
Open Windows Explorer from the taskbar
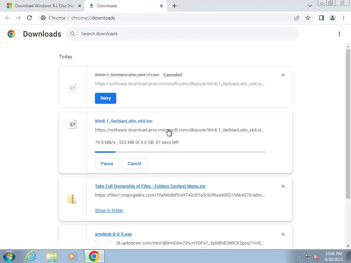(52, 256)
